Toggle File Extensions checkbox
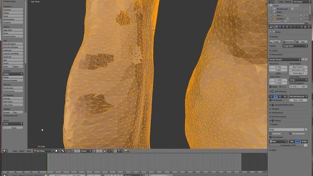The height and width of the screenshot is (176, 313). (x=291, y=133)
